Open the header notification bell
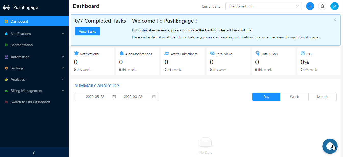Screen dimensions: 343x157 point(322,6)
